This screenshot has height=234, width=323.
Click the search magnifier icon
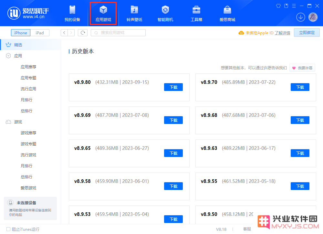(x=96, y=33)
